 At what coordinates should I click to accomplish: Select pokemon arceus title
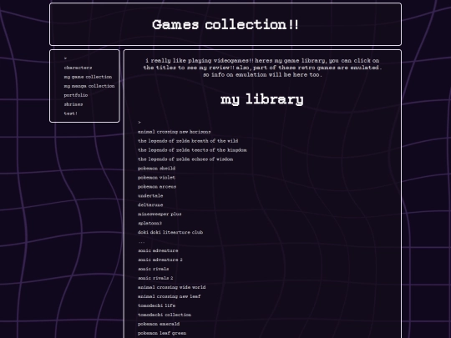coord(157,187)
